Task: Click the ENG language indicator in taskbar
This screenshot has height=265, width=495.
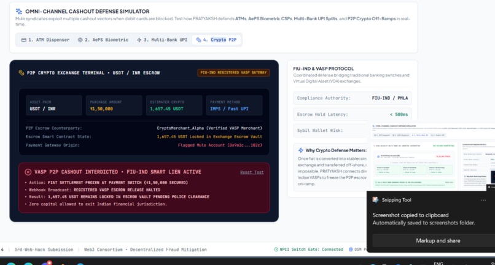Action: click(x=438, y=263)
